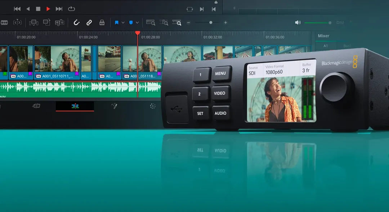Click the USB port cover on device

(176, 108)
